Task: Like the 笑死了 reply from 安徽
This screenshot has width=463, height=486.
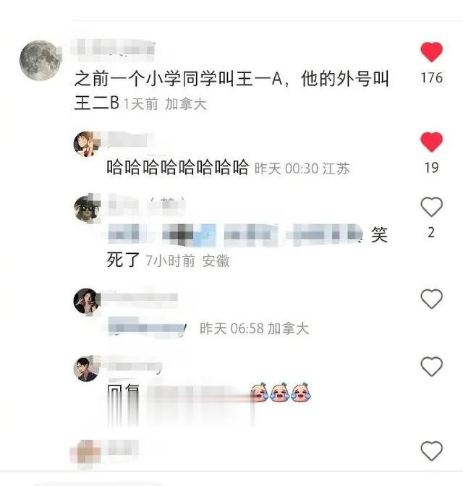Action: [x=431, y=207]
